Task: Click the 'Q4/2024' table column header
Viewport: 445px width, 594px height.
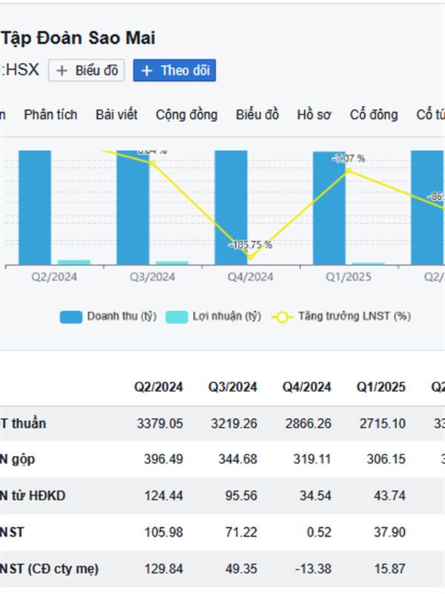Action: click(307, 387)
